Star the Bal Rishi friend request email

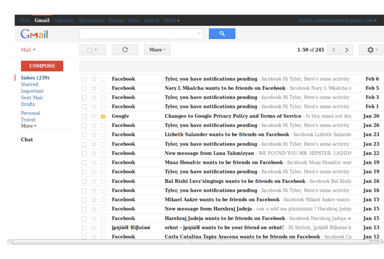(x=94, y=181)
